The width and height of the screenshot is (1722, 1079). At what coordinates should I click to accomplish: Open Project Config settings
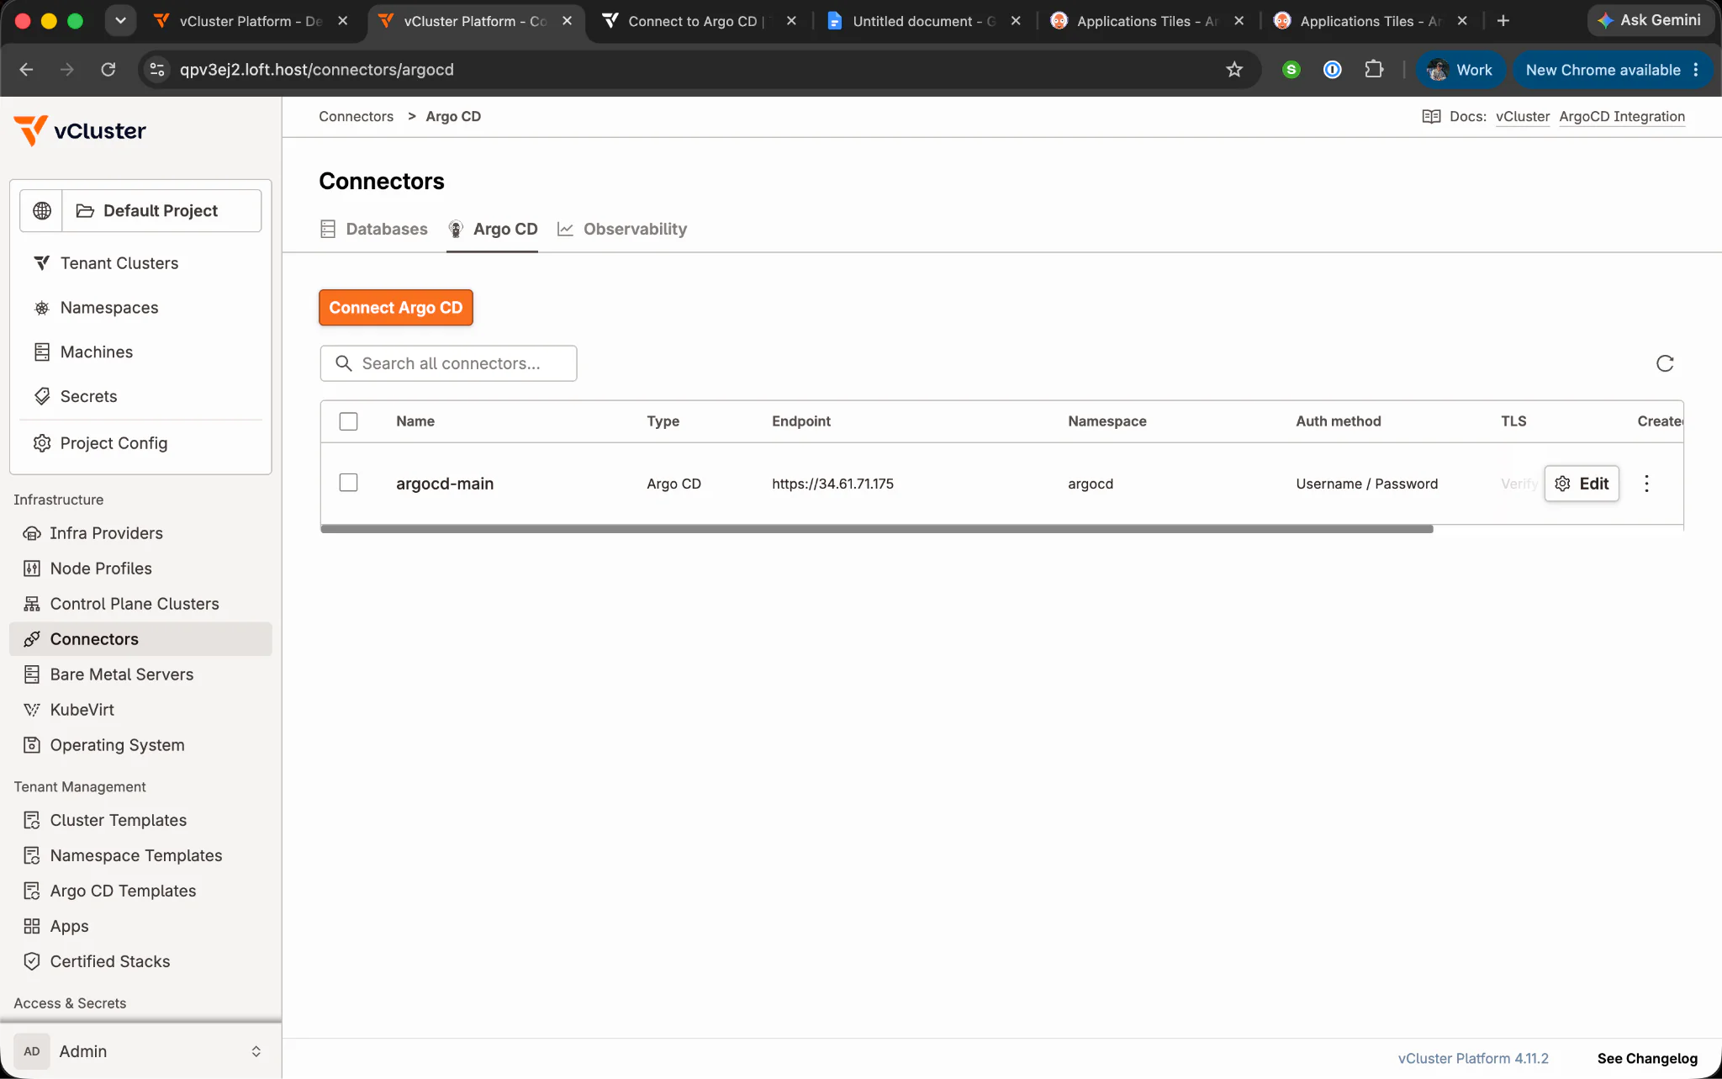[114, 443]
